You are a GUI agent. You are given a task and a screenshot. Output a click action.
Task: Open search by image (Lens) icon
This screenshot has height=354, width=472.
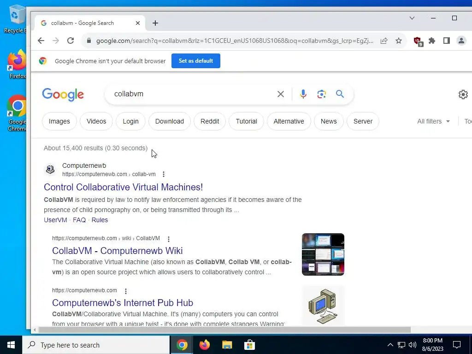pyautogui.click(x=321, y=94)
